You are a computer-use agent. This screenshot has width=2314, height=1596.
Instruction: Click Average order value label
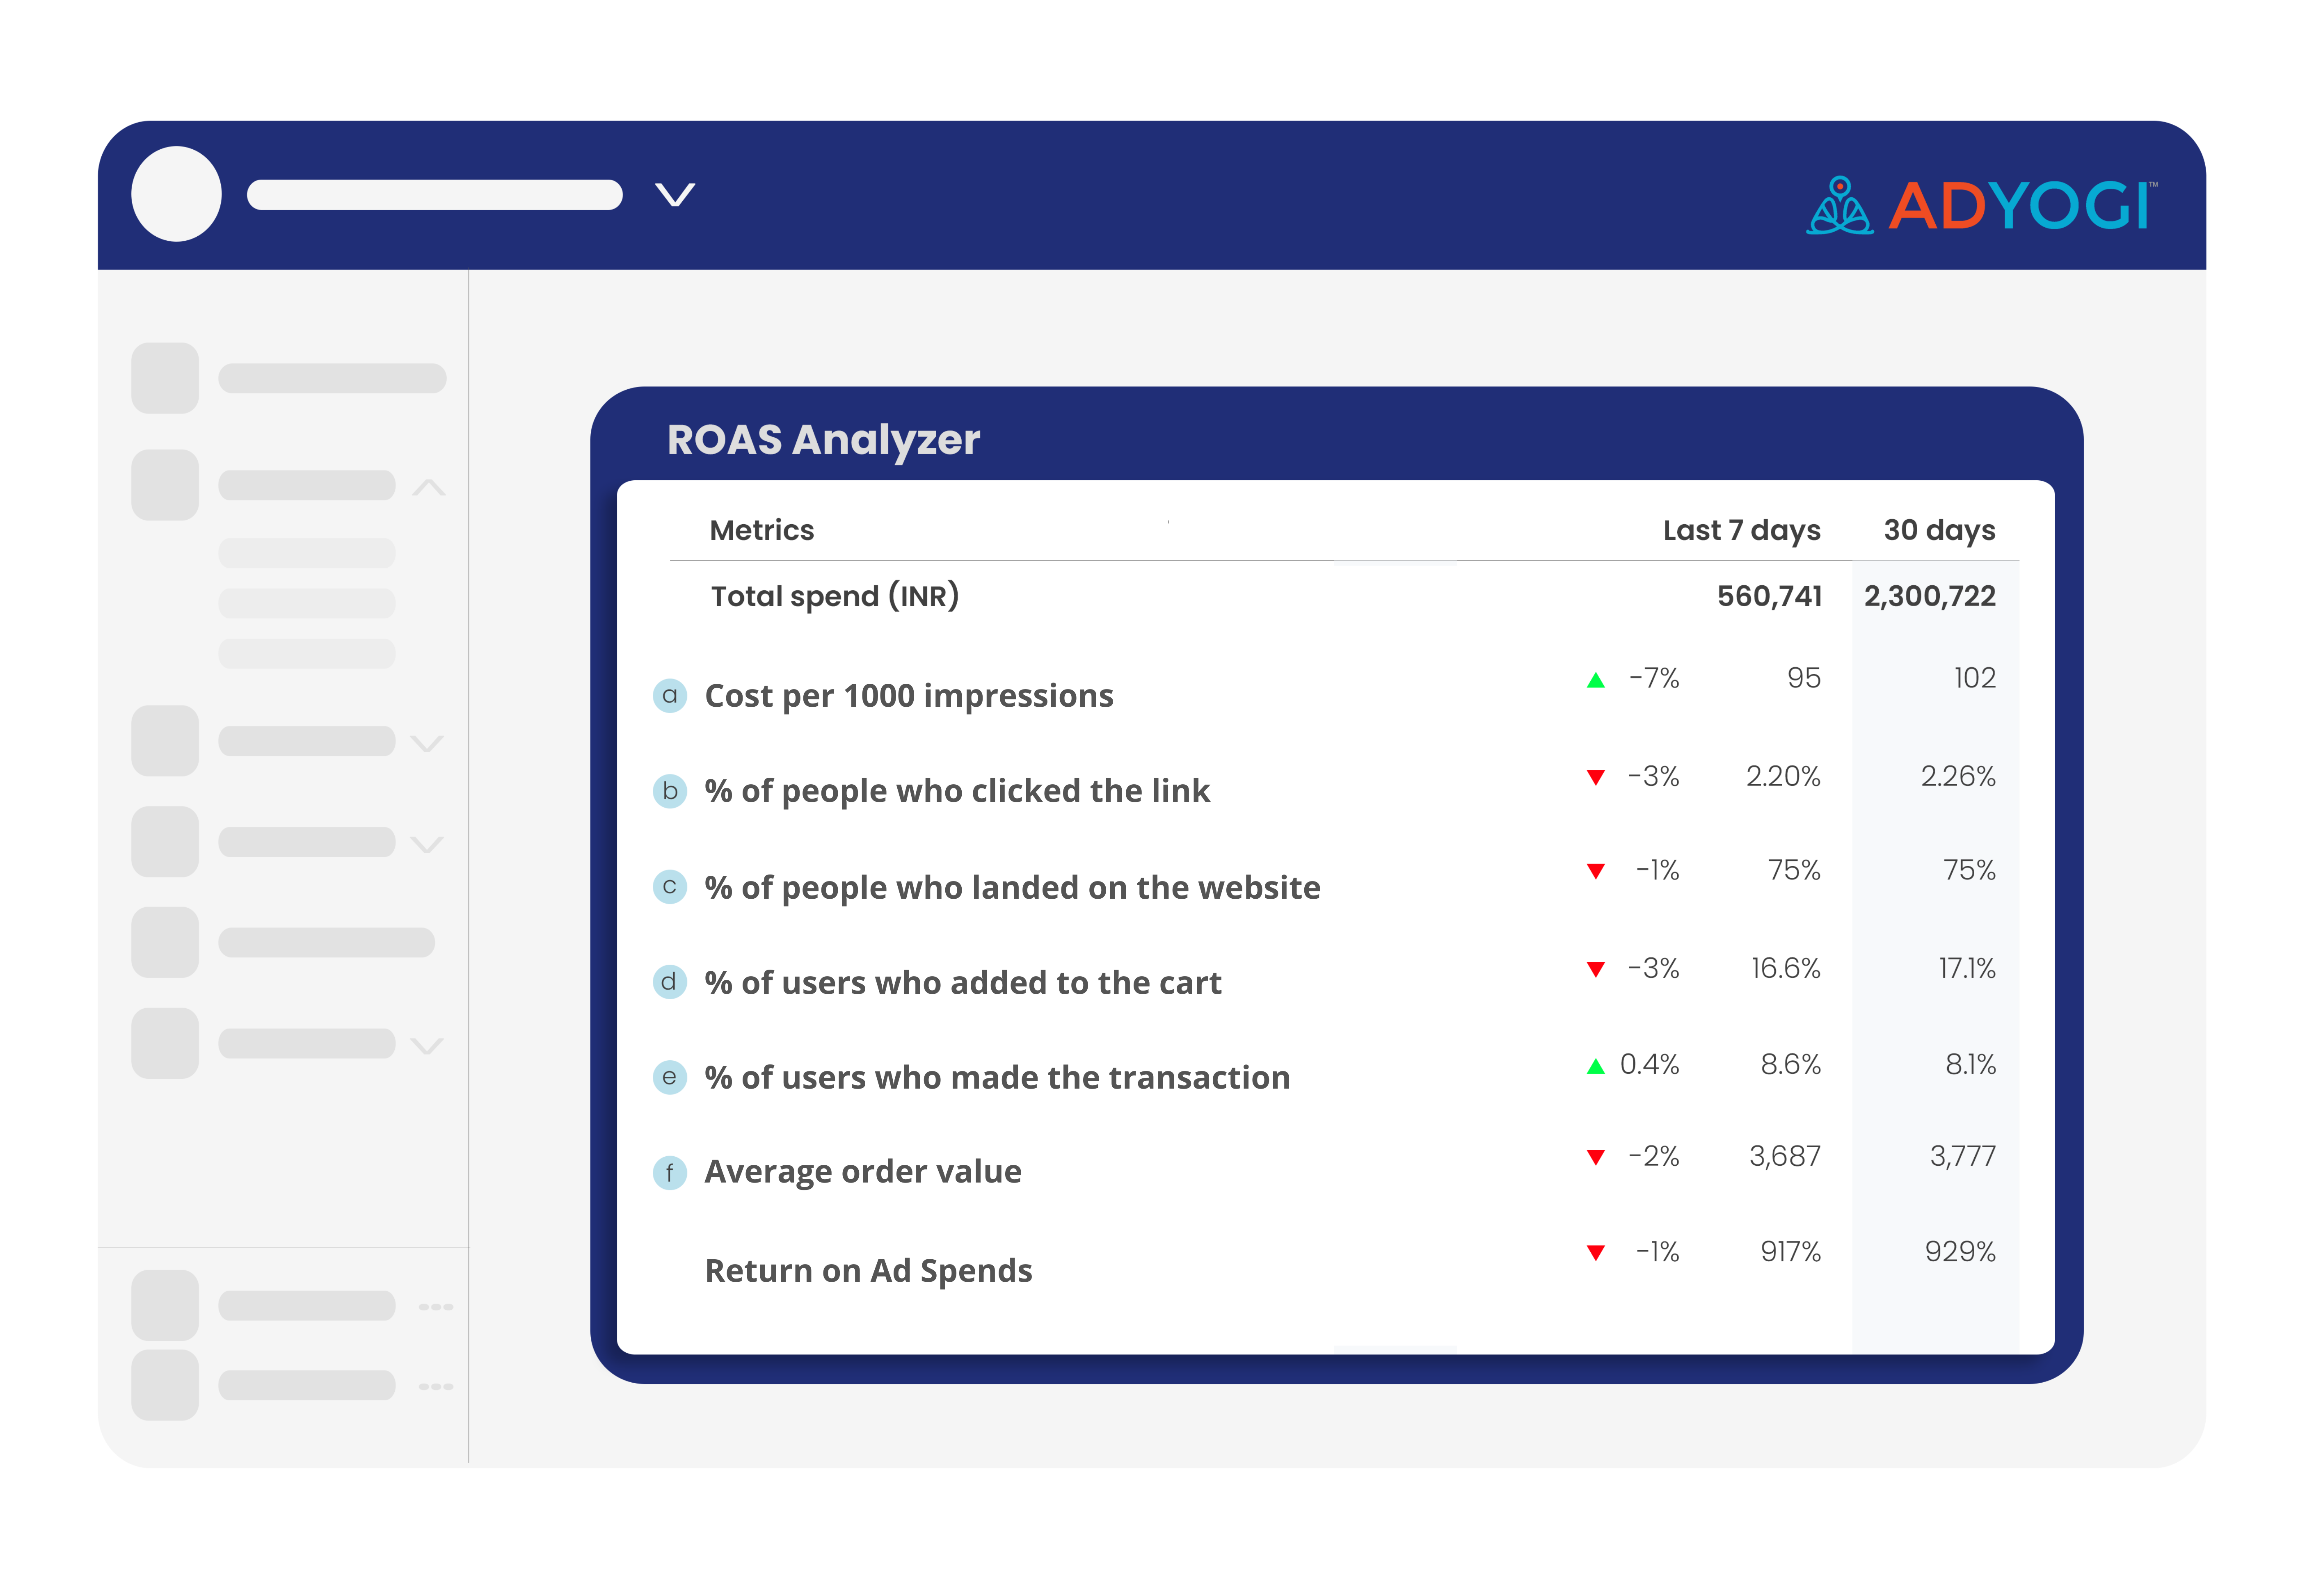coord(863,1172)
